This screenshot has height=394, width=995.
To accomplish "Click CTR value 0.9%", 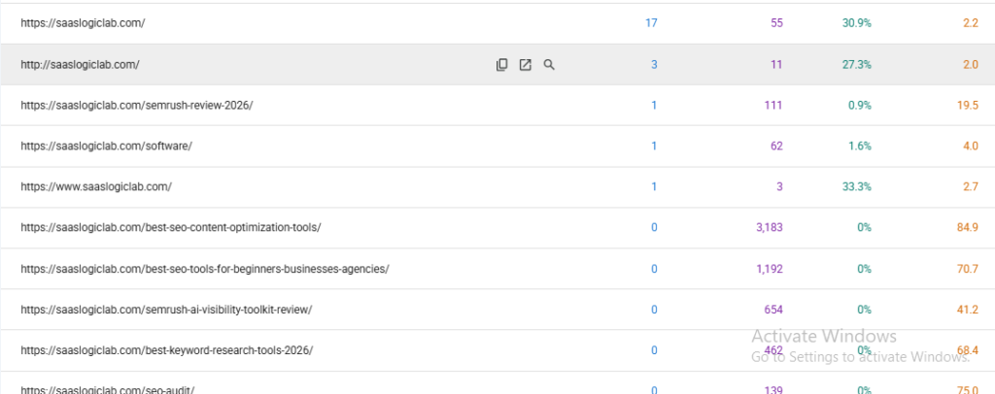I will (x=860, y=105).
